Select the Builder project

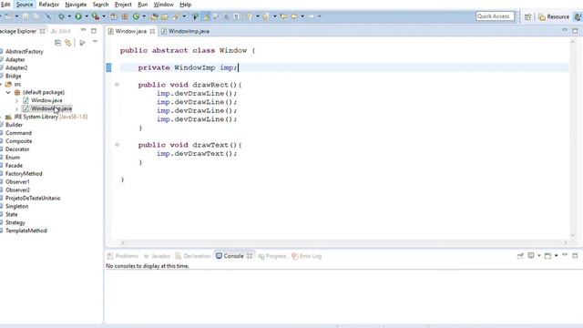14,125
